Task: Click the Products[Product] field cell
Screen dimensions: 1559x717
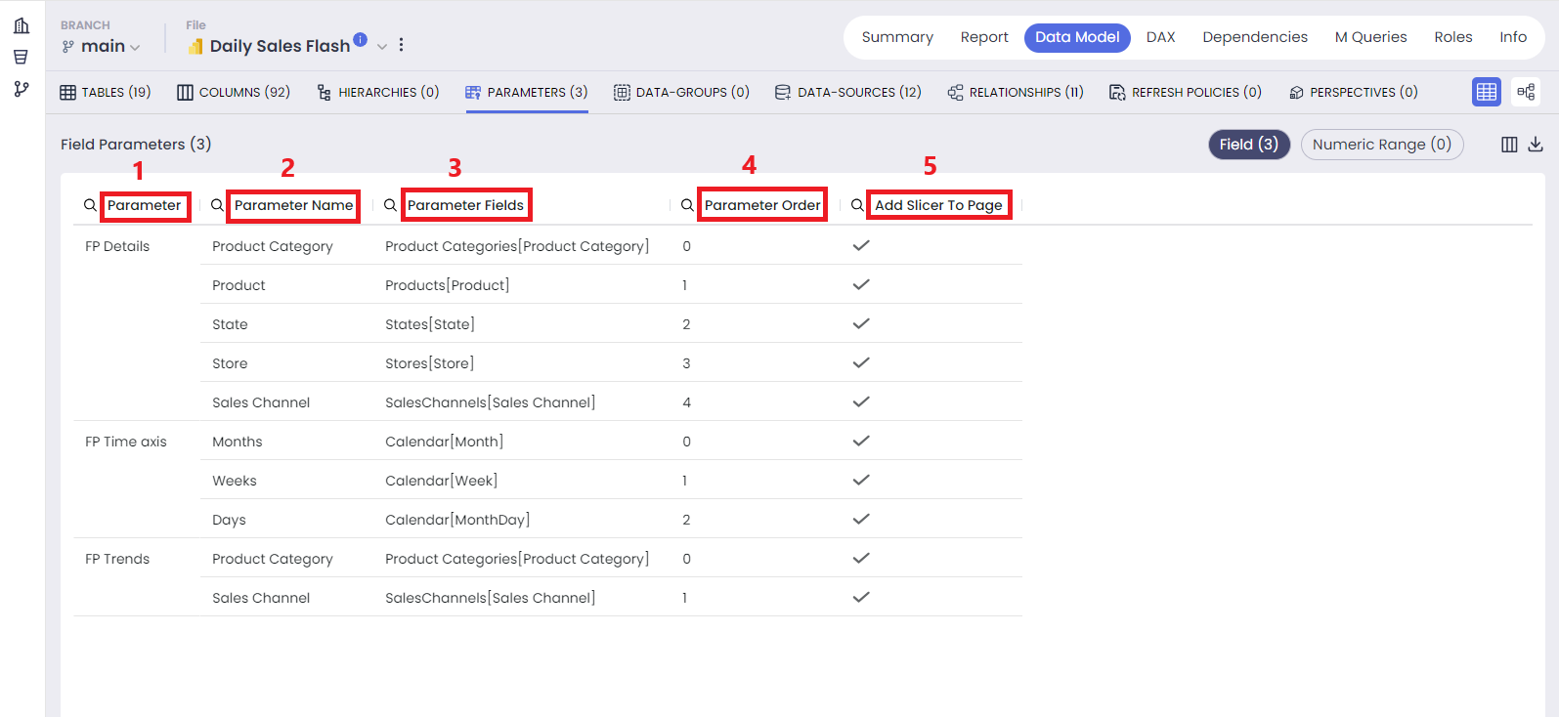Action: 448,285
